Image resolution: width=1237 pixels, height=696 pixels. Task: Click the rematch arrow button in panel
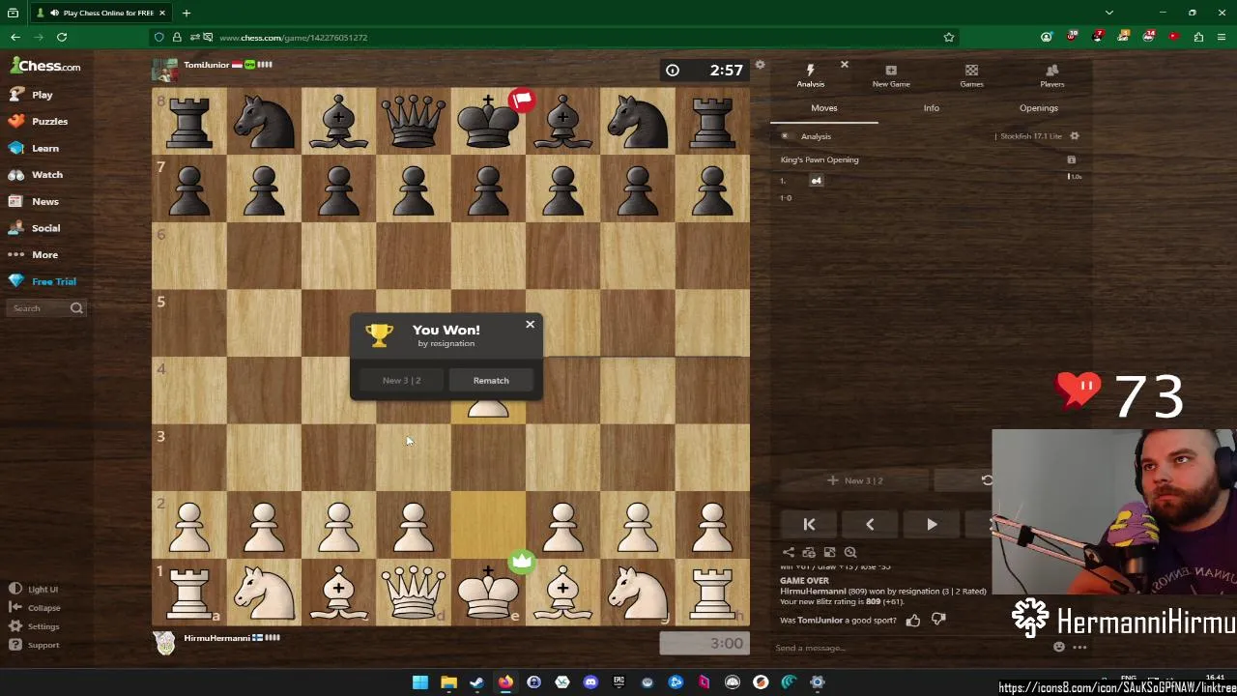(x=986, y=480)
